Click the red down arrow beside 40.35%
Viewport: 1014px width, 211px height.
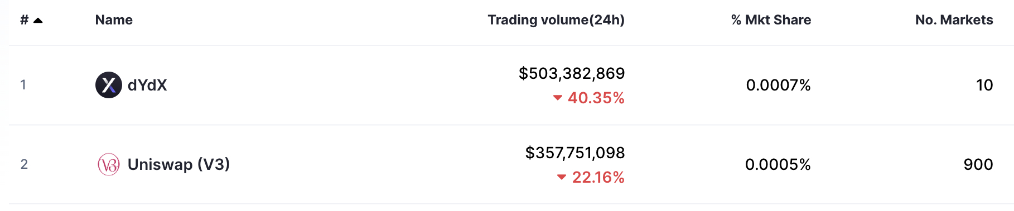tap(557, 98)
